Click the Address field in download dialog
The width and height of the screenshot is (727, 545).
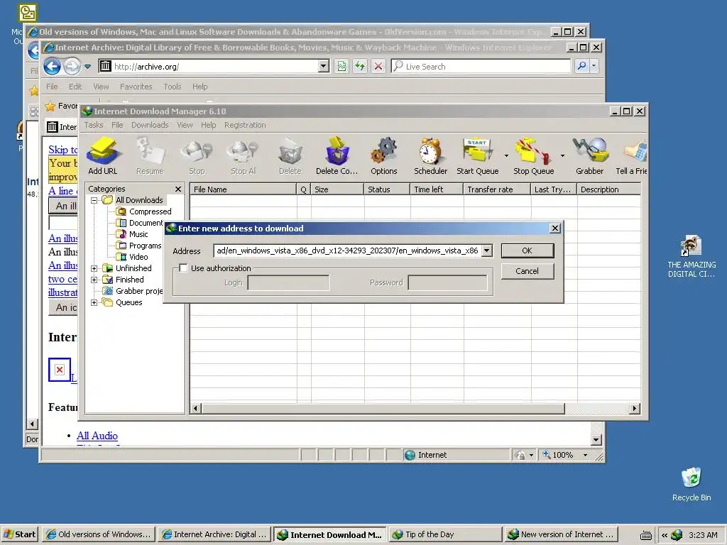(x=347, y=251)
